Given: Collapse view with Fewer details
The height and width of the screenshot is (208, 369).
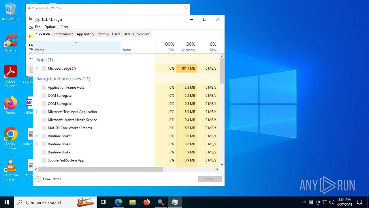Looking at the screenshot, I should [49, 179].
